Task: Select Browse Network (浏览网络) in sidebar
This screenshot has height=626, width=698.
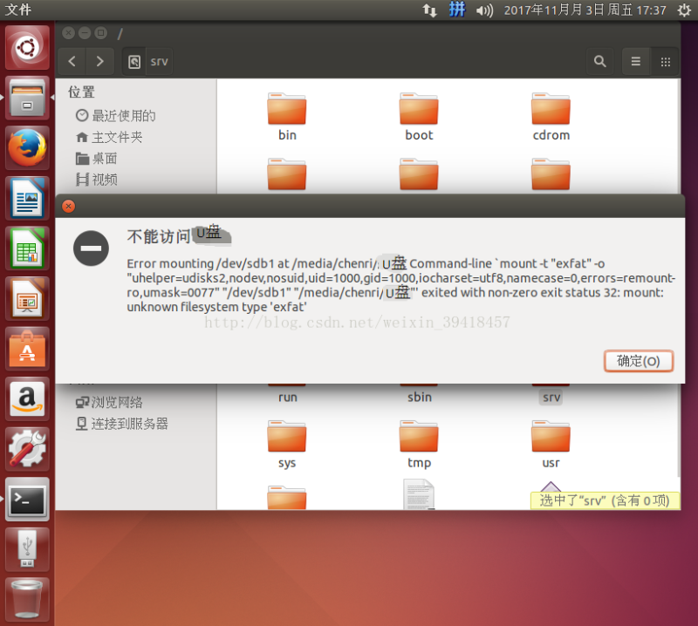Action: coord(109,403)
